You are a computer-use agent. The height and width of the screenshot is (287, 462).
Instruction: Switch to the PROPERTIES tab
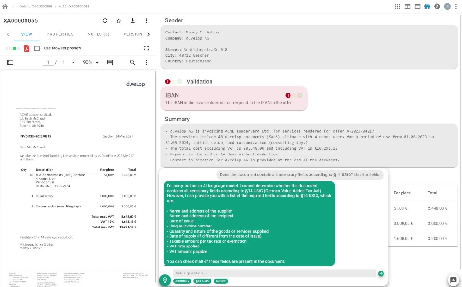(60, 34)
